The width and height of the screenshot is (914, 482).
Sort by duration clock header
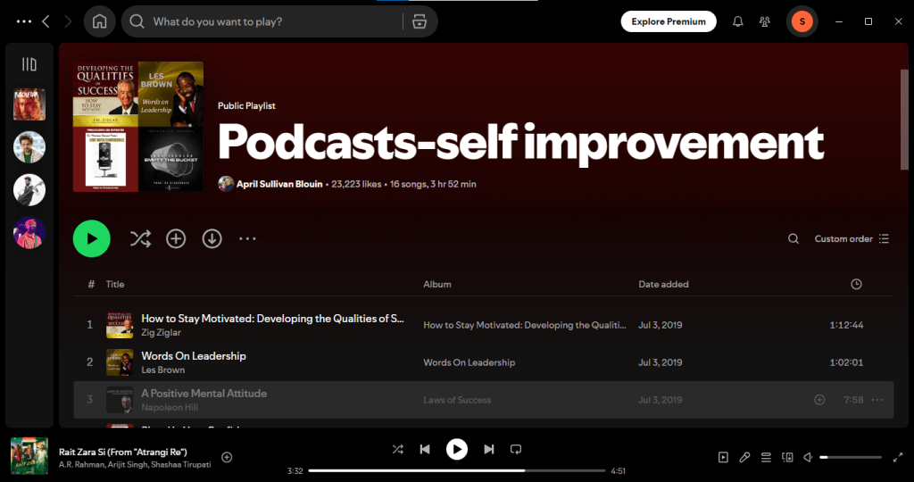856,285
